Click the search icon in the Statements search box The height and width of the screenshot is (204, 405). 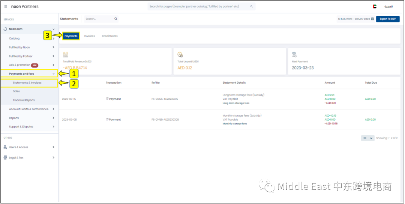click(x=116, y=19)
